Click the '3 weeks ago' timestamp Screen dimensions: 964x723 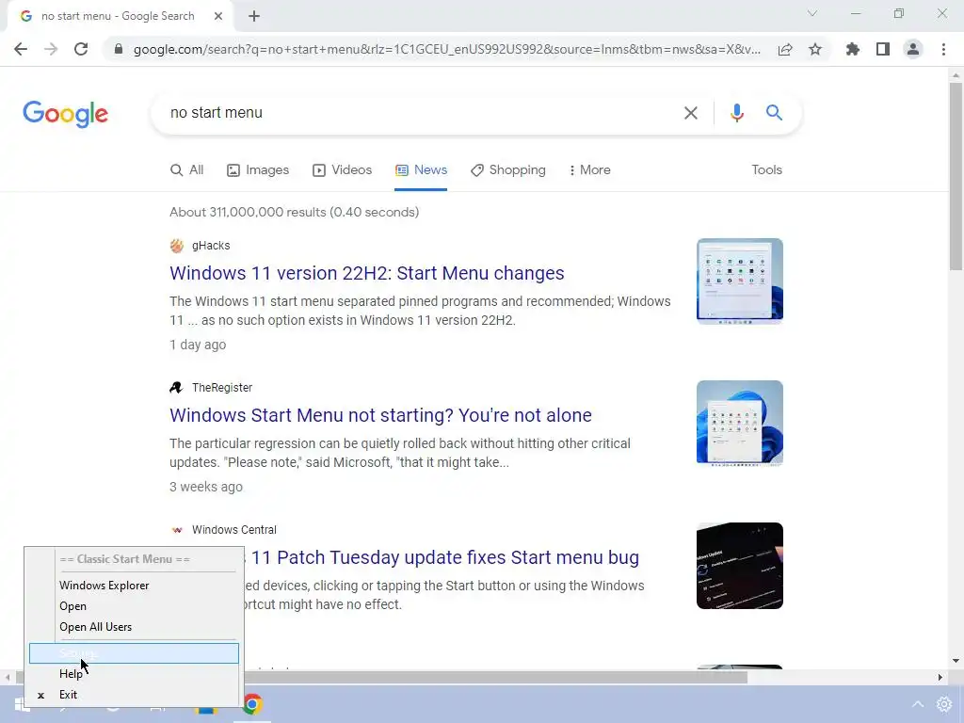[x=206, y=487]
